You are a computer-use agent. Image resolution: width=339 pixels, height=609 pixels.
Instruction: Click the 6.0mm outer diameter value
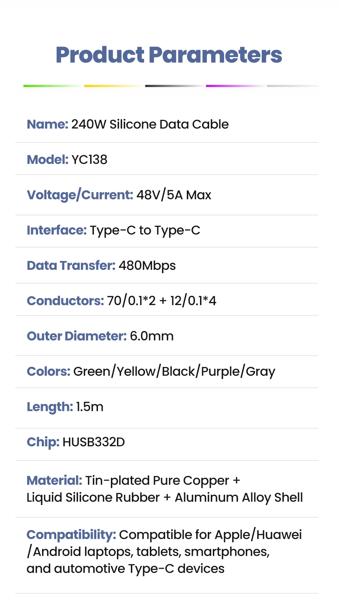tap(152, 336)
